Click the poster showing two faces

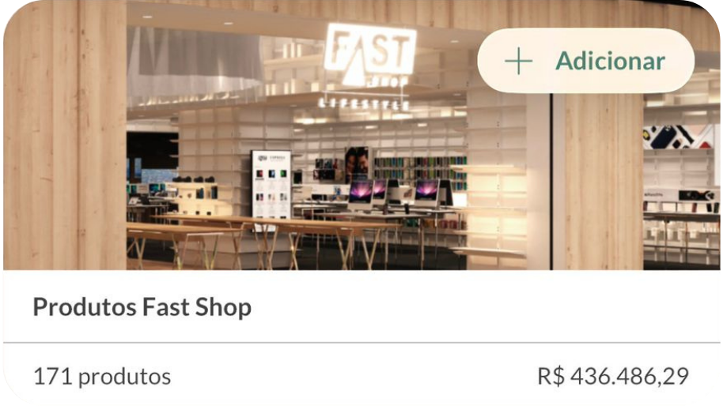pos(357,164)
